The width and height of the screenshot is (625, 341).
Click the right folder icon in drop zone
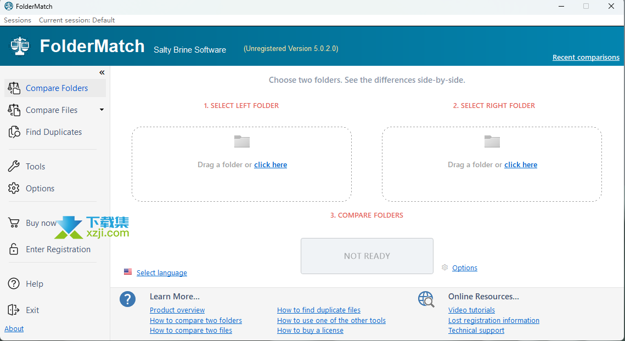pyautogui.click(x=492, y=141)
